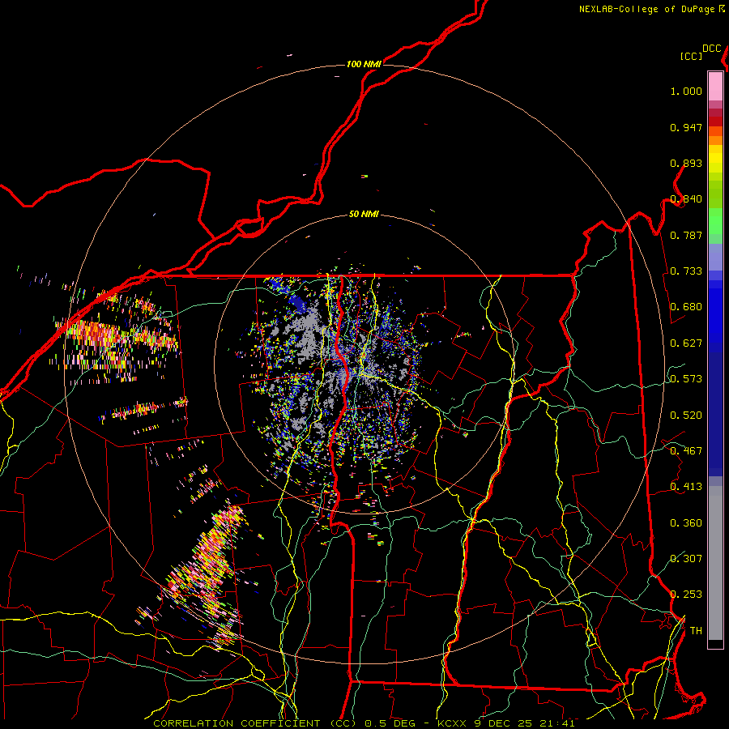Pick the red segment of color bar

point(715,121)
